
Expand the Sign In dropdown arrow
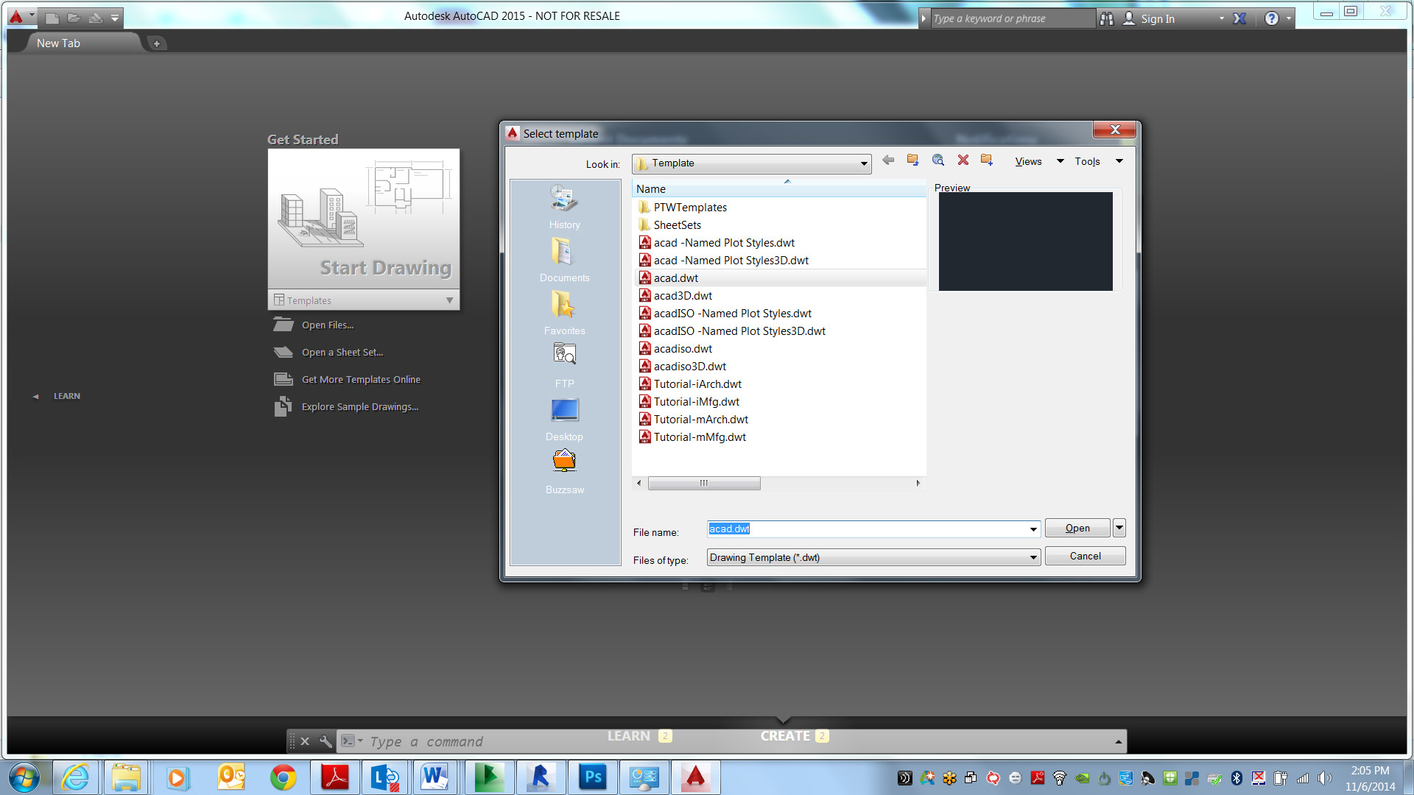pos(1221,18)
